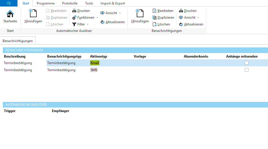Sort by Anhänge mitsenden column header
The width and height of the screenshot is (268, 149).
[x=242, y=56]
